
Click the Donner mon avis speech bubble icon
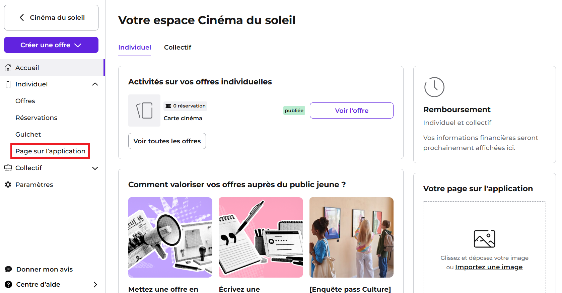pyautogui.click(x=8, y=269)
